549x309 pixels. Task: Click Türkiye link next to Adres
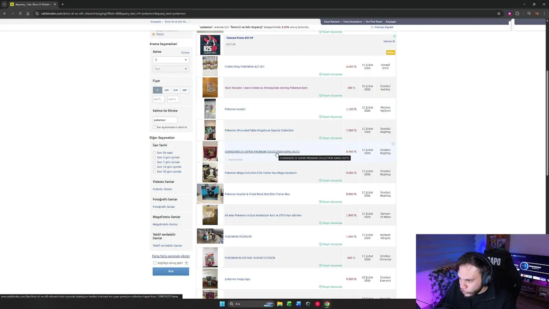(185, 52)
